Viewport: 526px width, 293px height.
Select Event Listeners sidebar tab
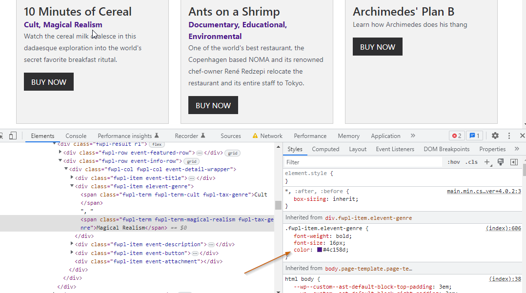395,149
